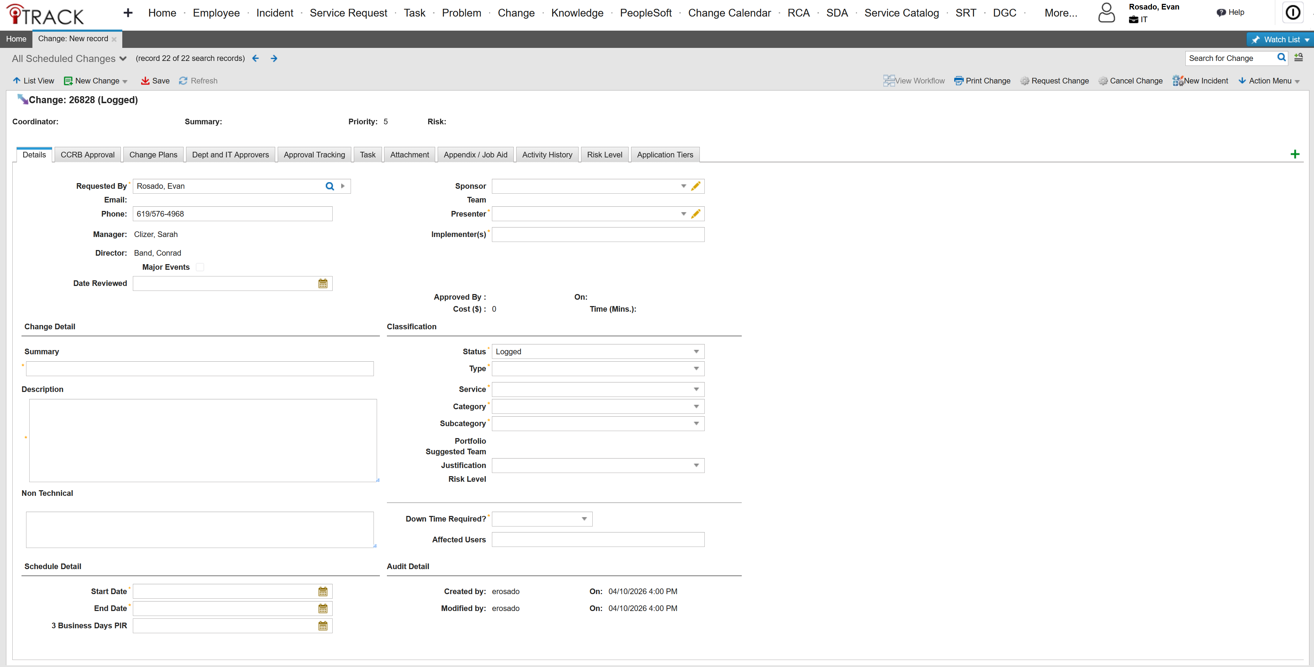Open the Date Reviewed calendar icon
This screenshot has width=1314, height=667.
tap(322, 283)
